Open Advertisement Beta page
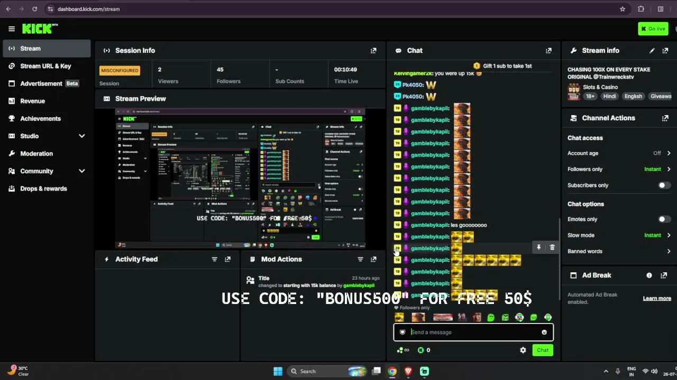The width and height of the screenshot is (677, 380). coord(47,83)
